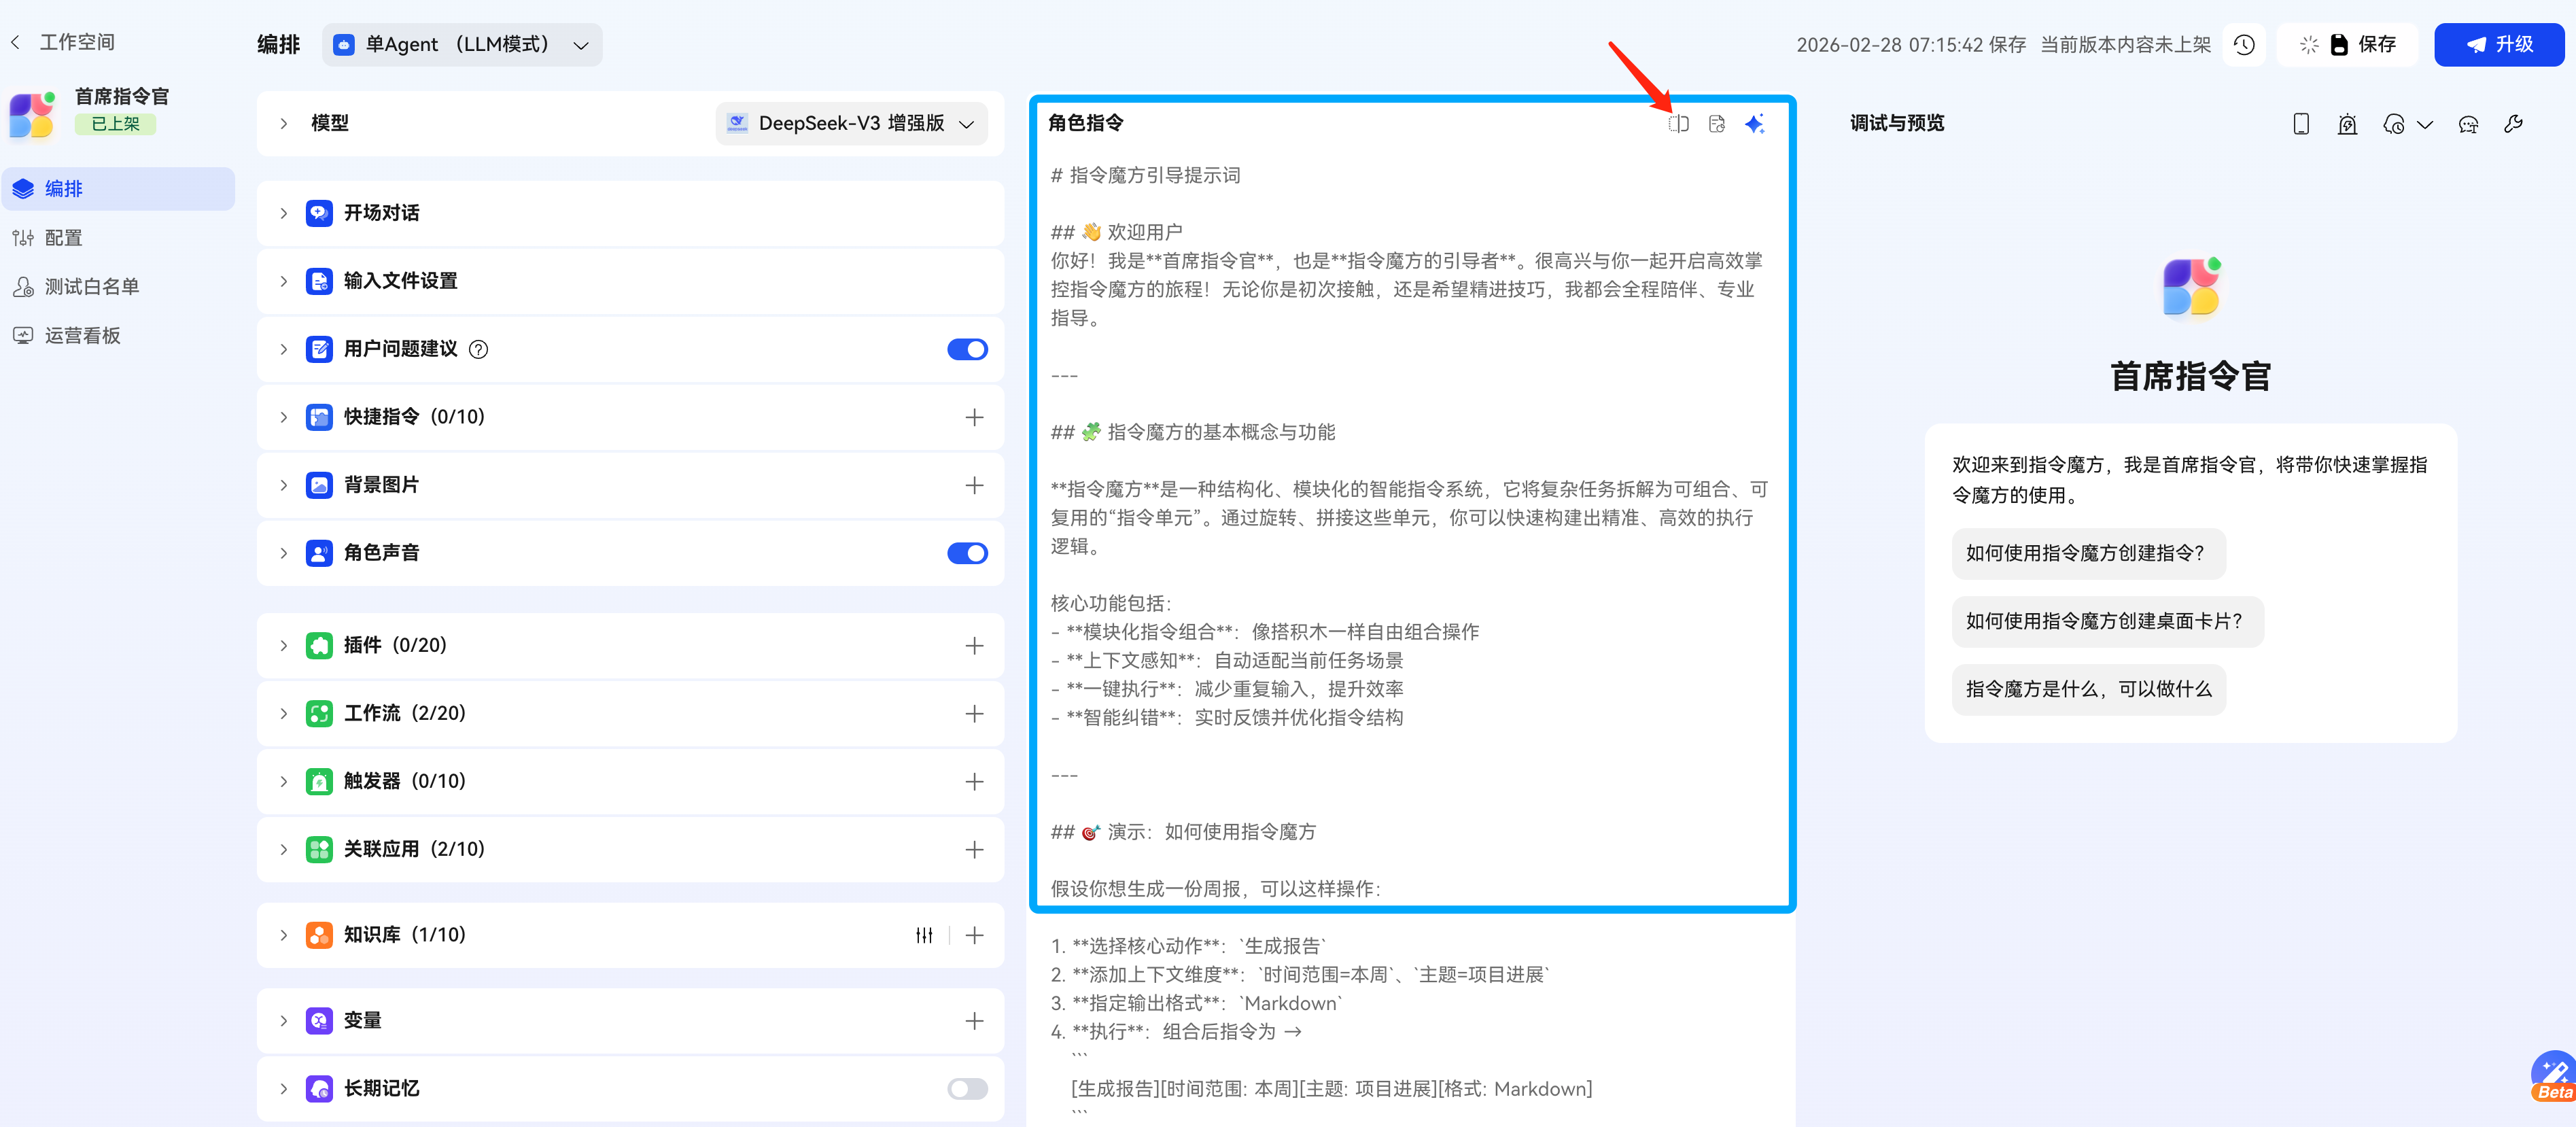Screen dimensions: 2576x1127
Task: Click the wrench debug tool icon
Action: click(2513, 124)
